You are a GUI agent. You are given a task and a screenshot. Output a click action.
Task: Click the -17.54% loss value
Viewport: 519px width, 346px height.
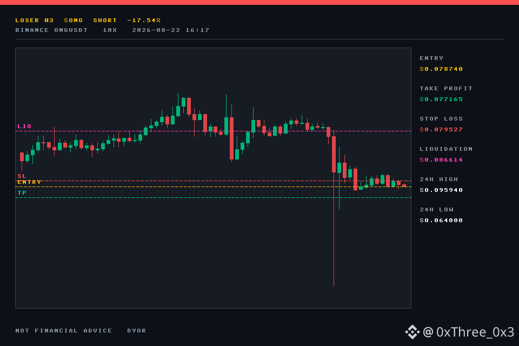[144, 20]
